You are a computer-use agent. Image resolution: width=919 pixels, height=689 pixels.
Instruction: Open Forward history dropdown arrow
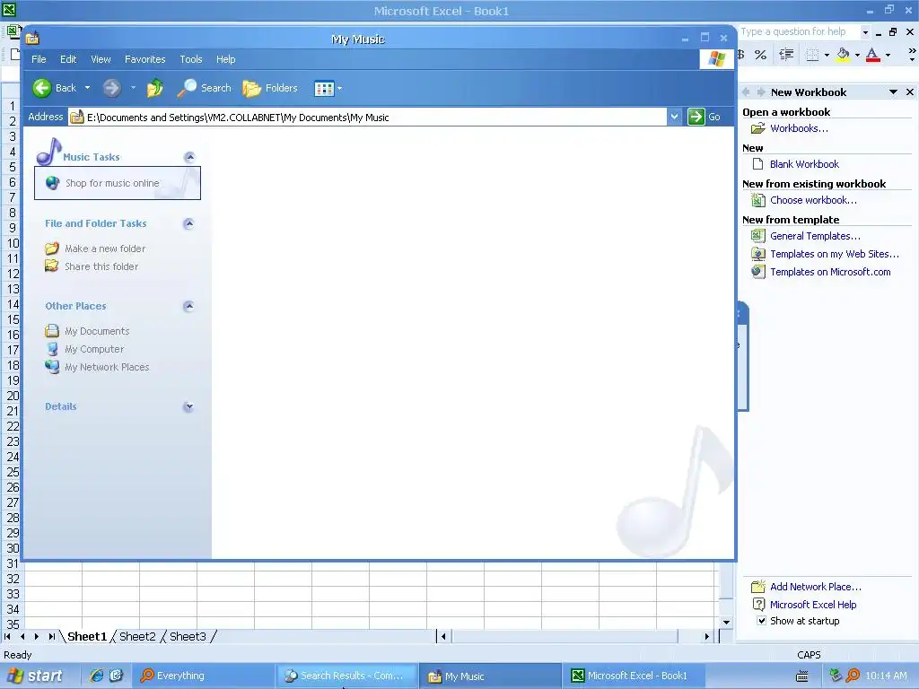133,88
